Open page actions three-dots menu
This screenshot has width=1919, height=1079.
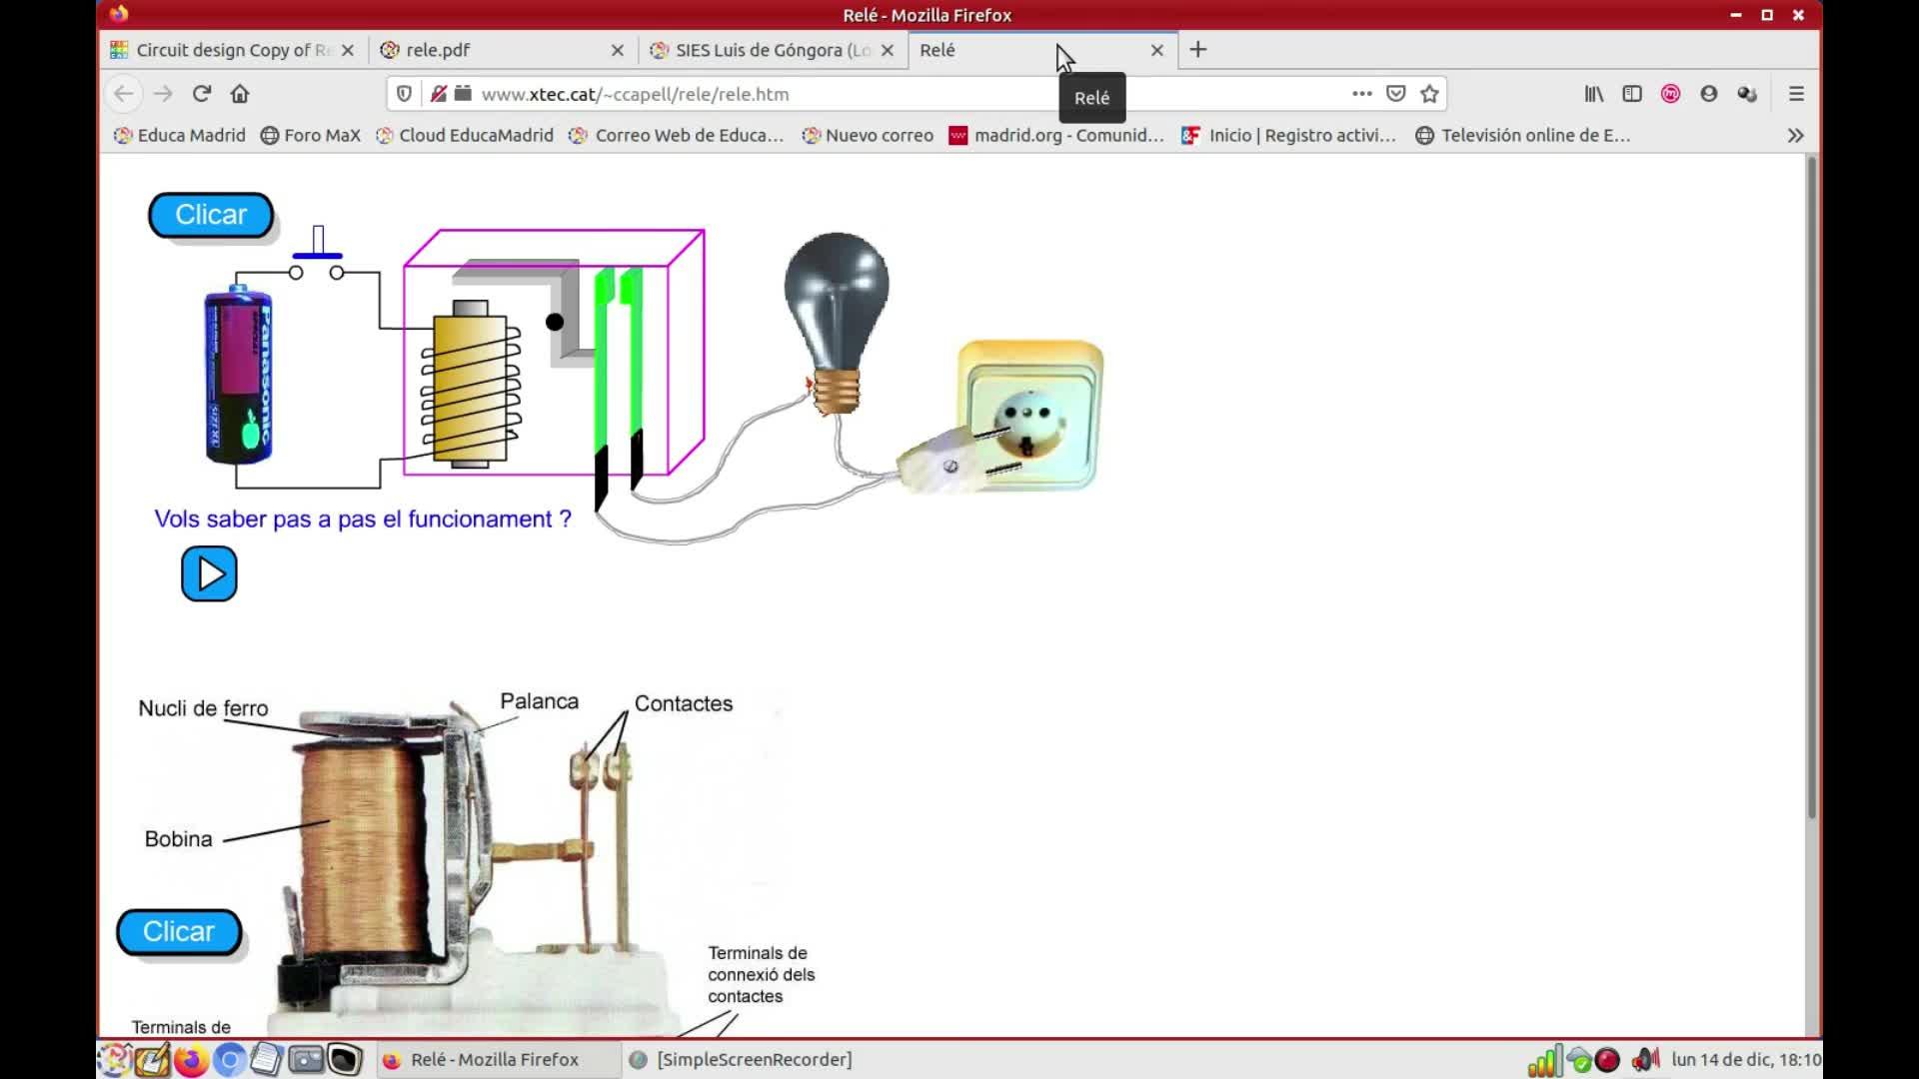pyautogui.click(x=1361, y=94)
